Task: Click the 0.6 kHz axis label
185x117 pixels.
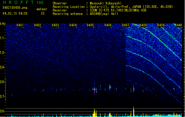Action: click(2, 111)
